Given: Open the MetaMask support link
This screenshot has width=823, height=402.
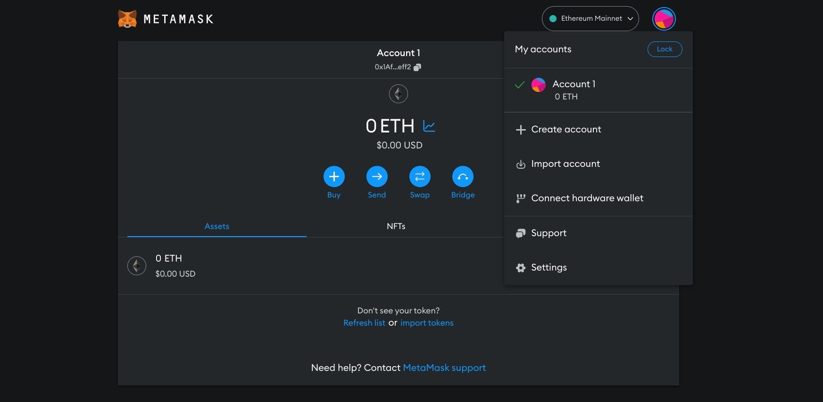Looking at the screenshot, I should coord(444,368).
